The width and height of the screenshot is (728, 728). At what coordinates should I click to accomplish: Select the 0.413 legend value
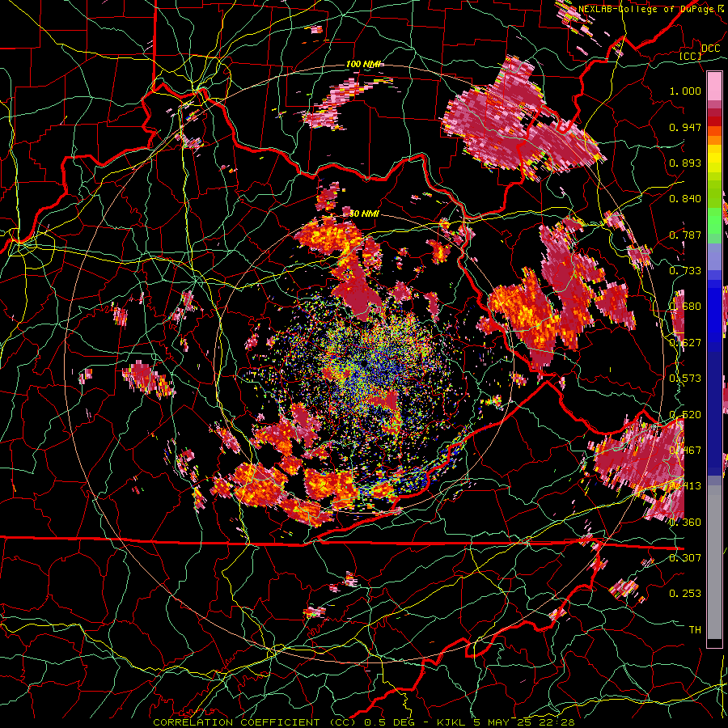click(x=685, y=486)
